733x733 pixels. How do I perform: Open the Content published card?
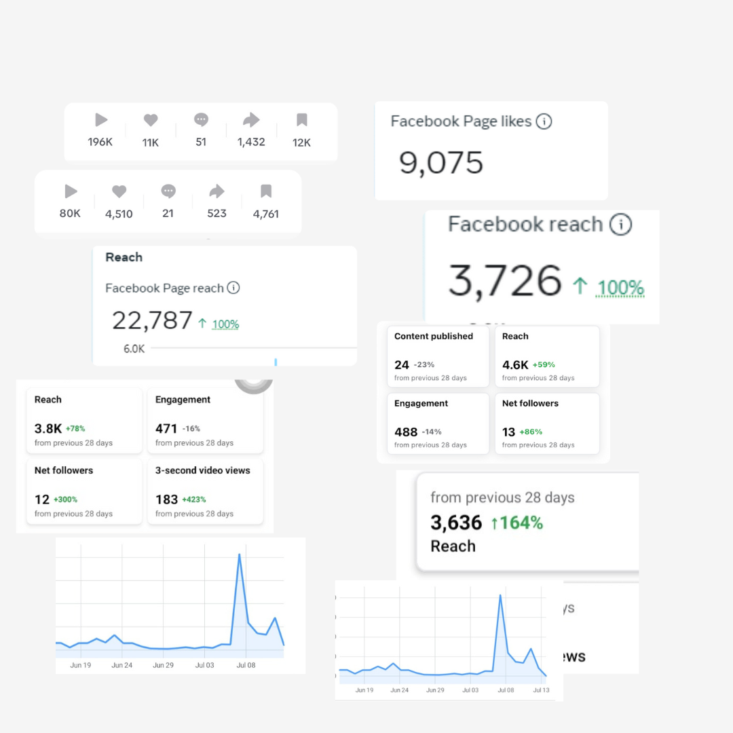coord(438,357)
